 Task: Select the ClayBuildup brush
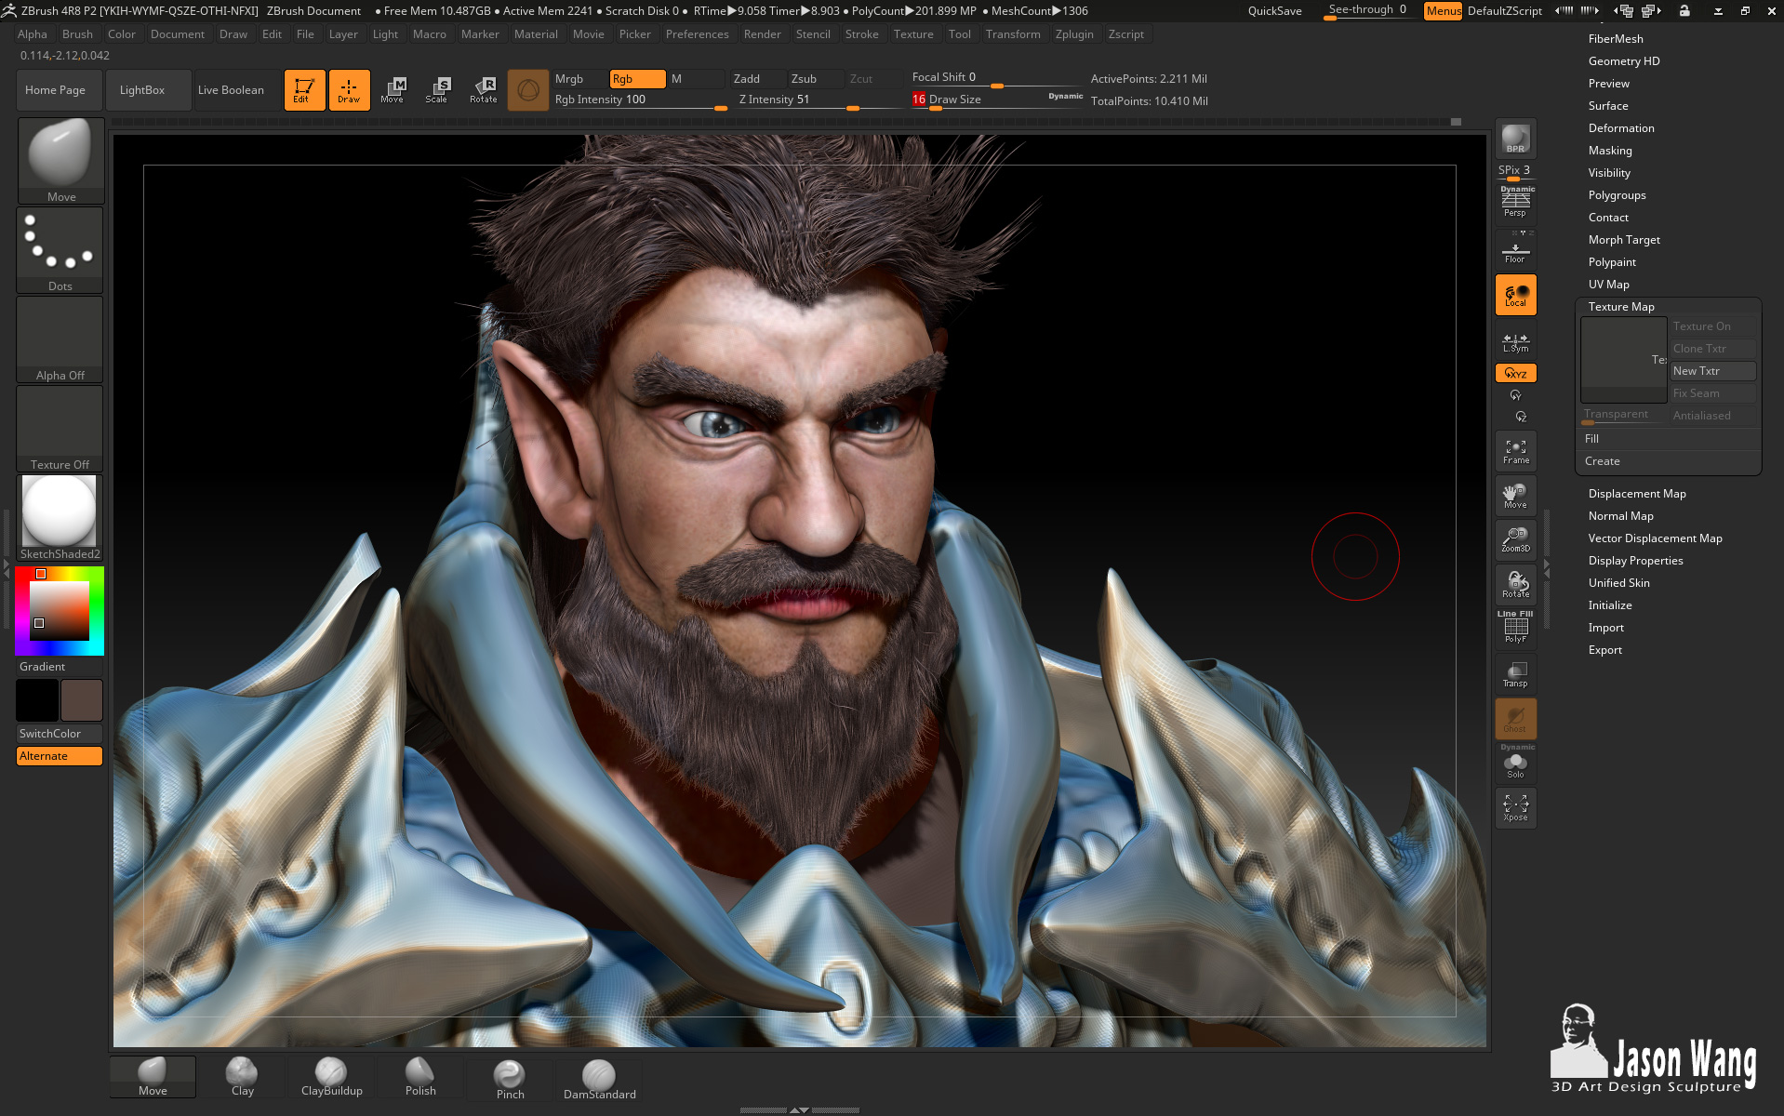tap(331, 1077)
